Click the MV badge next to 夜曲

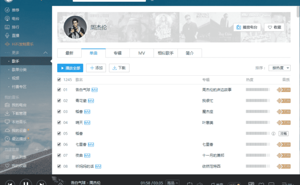point(87,155)
